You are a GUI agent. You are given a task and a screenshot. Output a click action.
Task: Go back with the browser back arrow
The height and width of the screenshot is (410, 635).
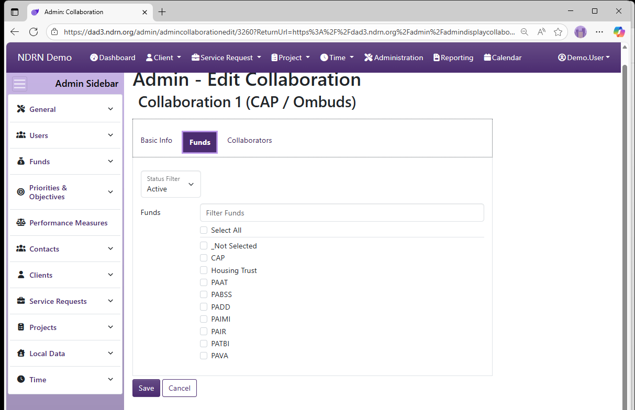coord(15,32)
